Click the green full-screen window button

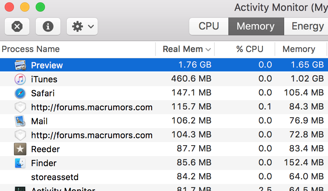point(40,7)
